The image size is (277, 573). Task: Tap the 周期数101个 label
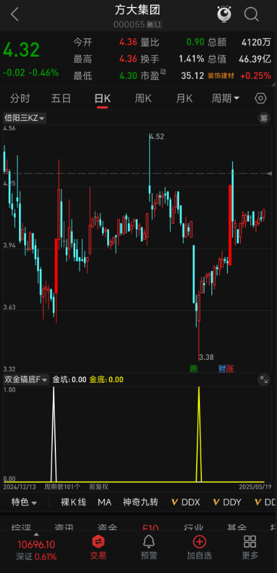click(62, 487)
